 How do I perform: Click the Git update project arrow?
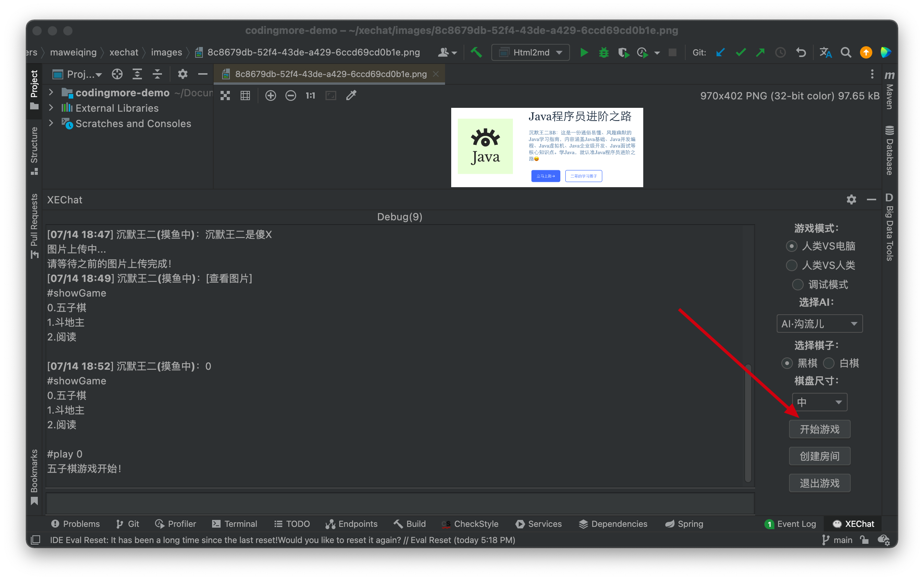[720, 52]
